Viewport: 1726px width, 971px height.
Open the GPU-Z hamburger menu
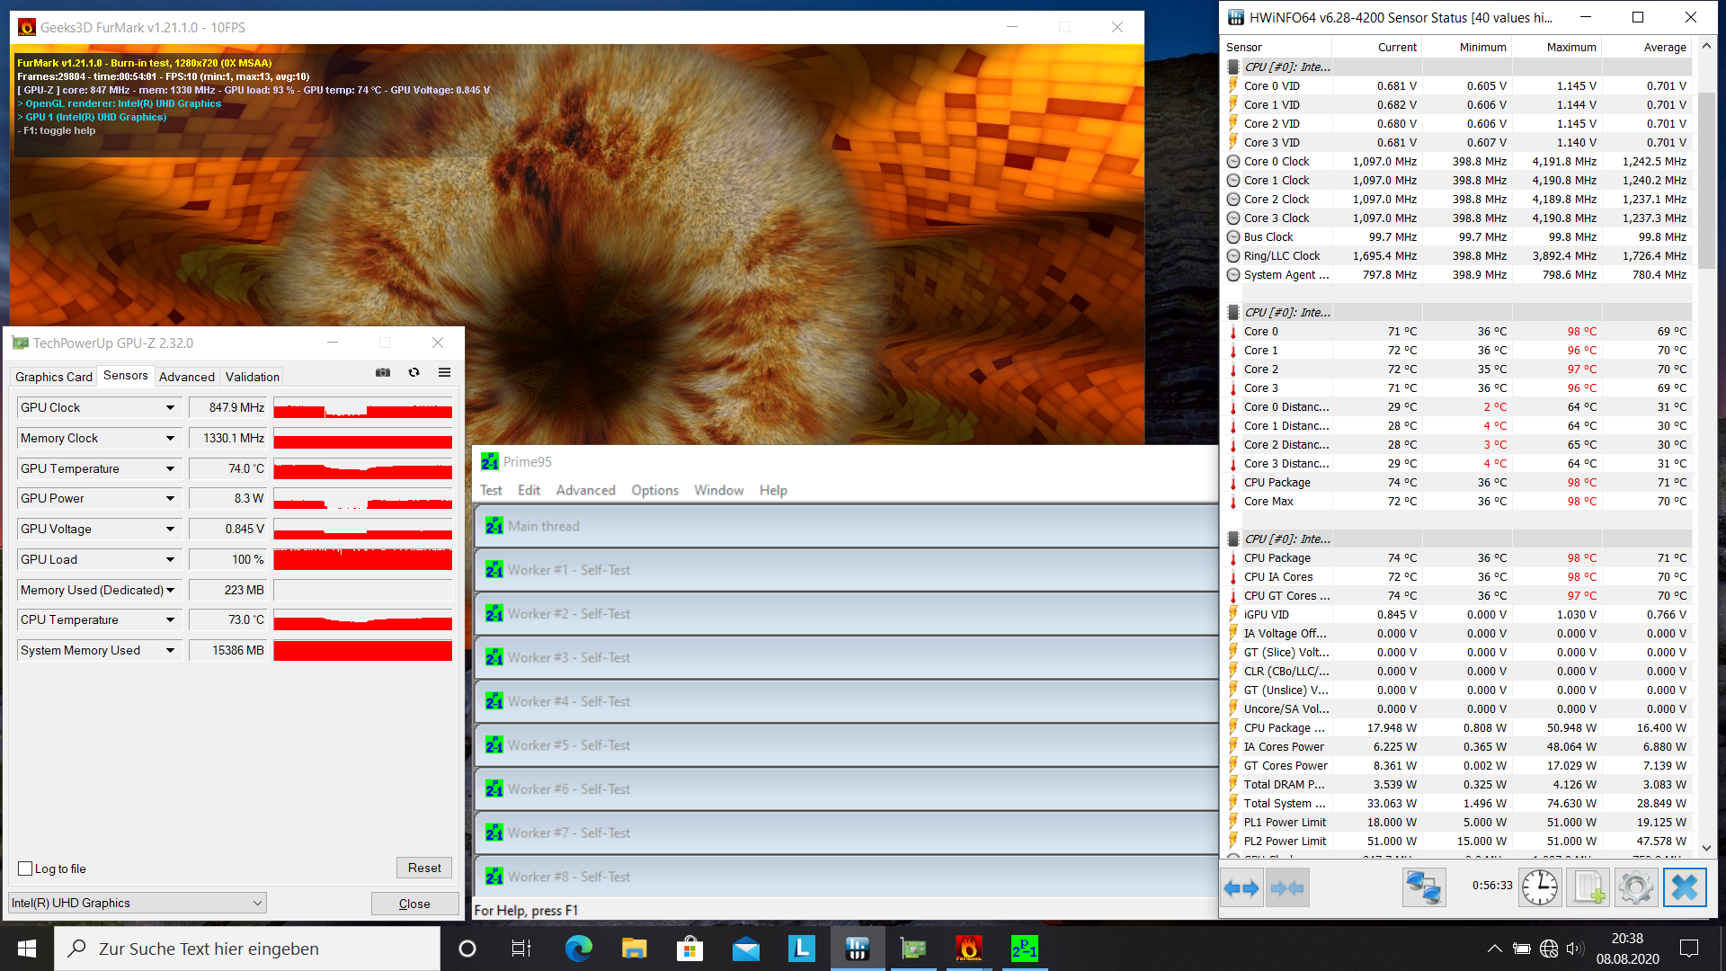pos(444,372)
